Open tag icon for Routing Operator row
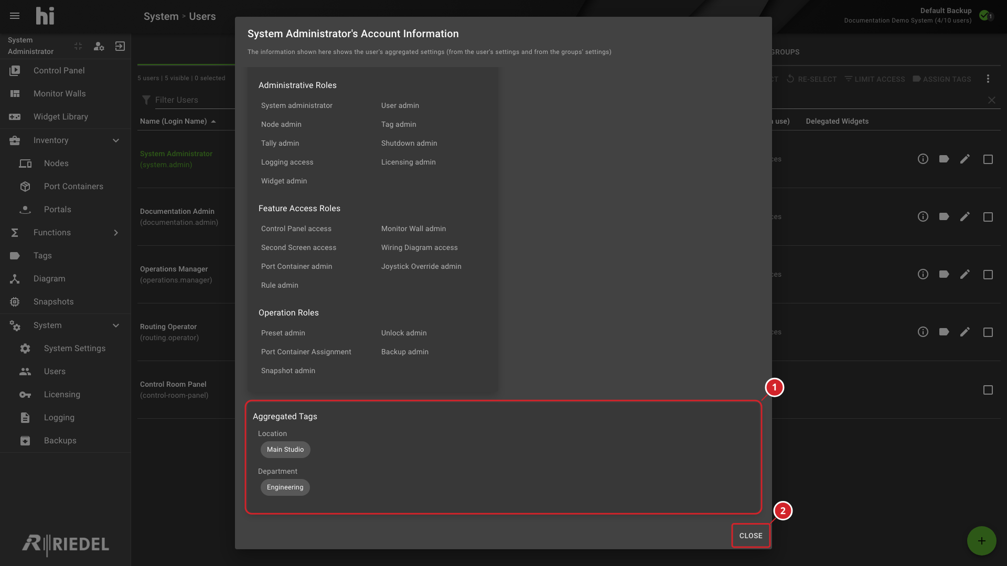 pos(944,332)
